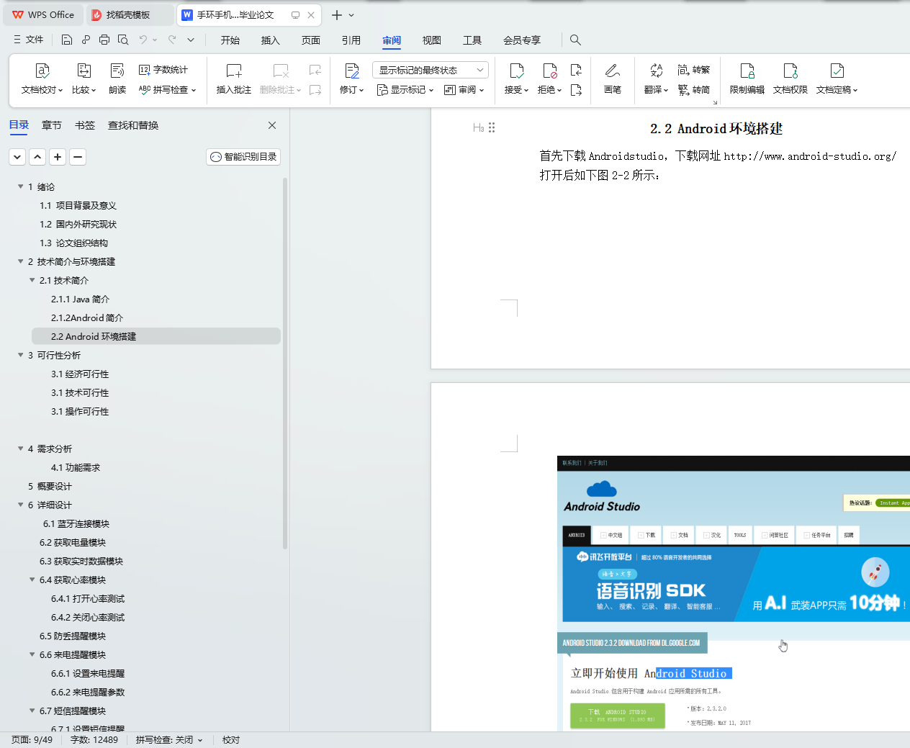910x748 pixels.
Task: Click the 拒绝 reject change icon
Action: tap(549, 71)
